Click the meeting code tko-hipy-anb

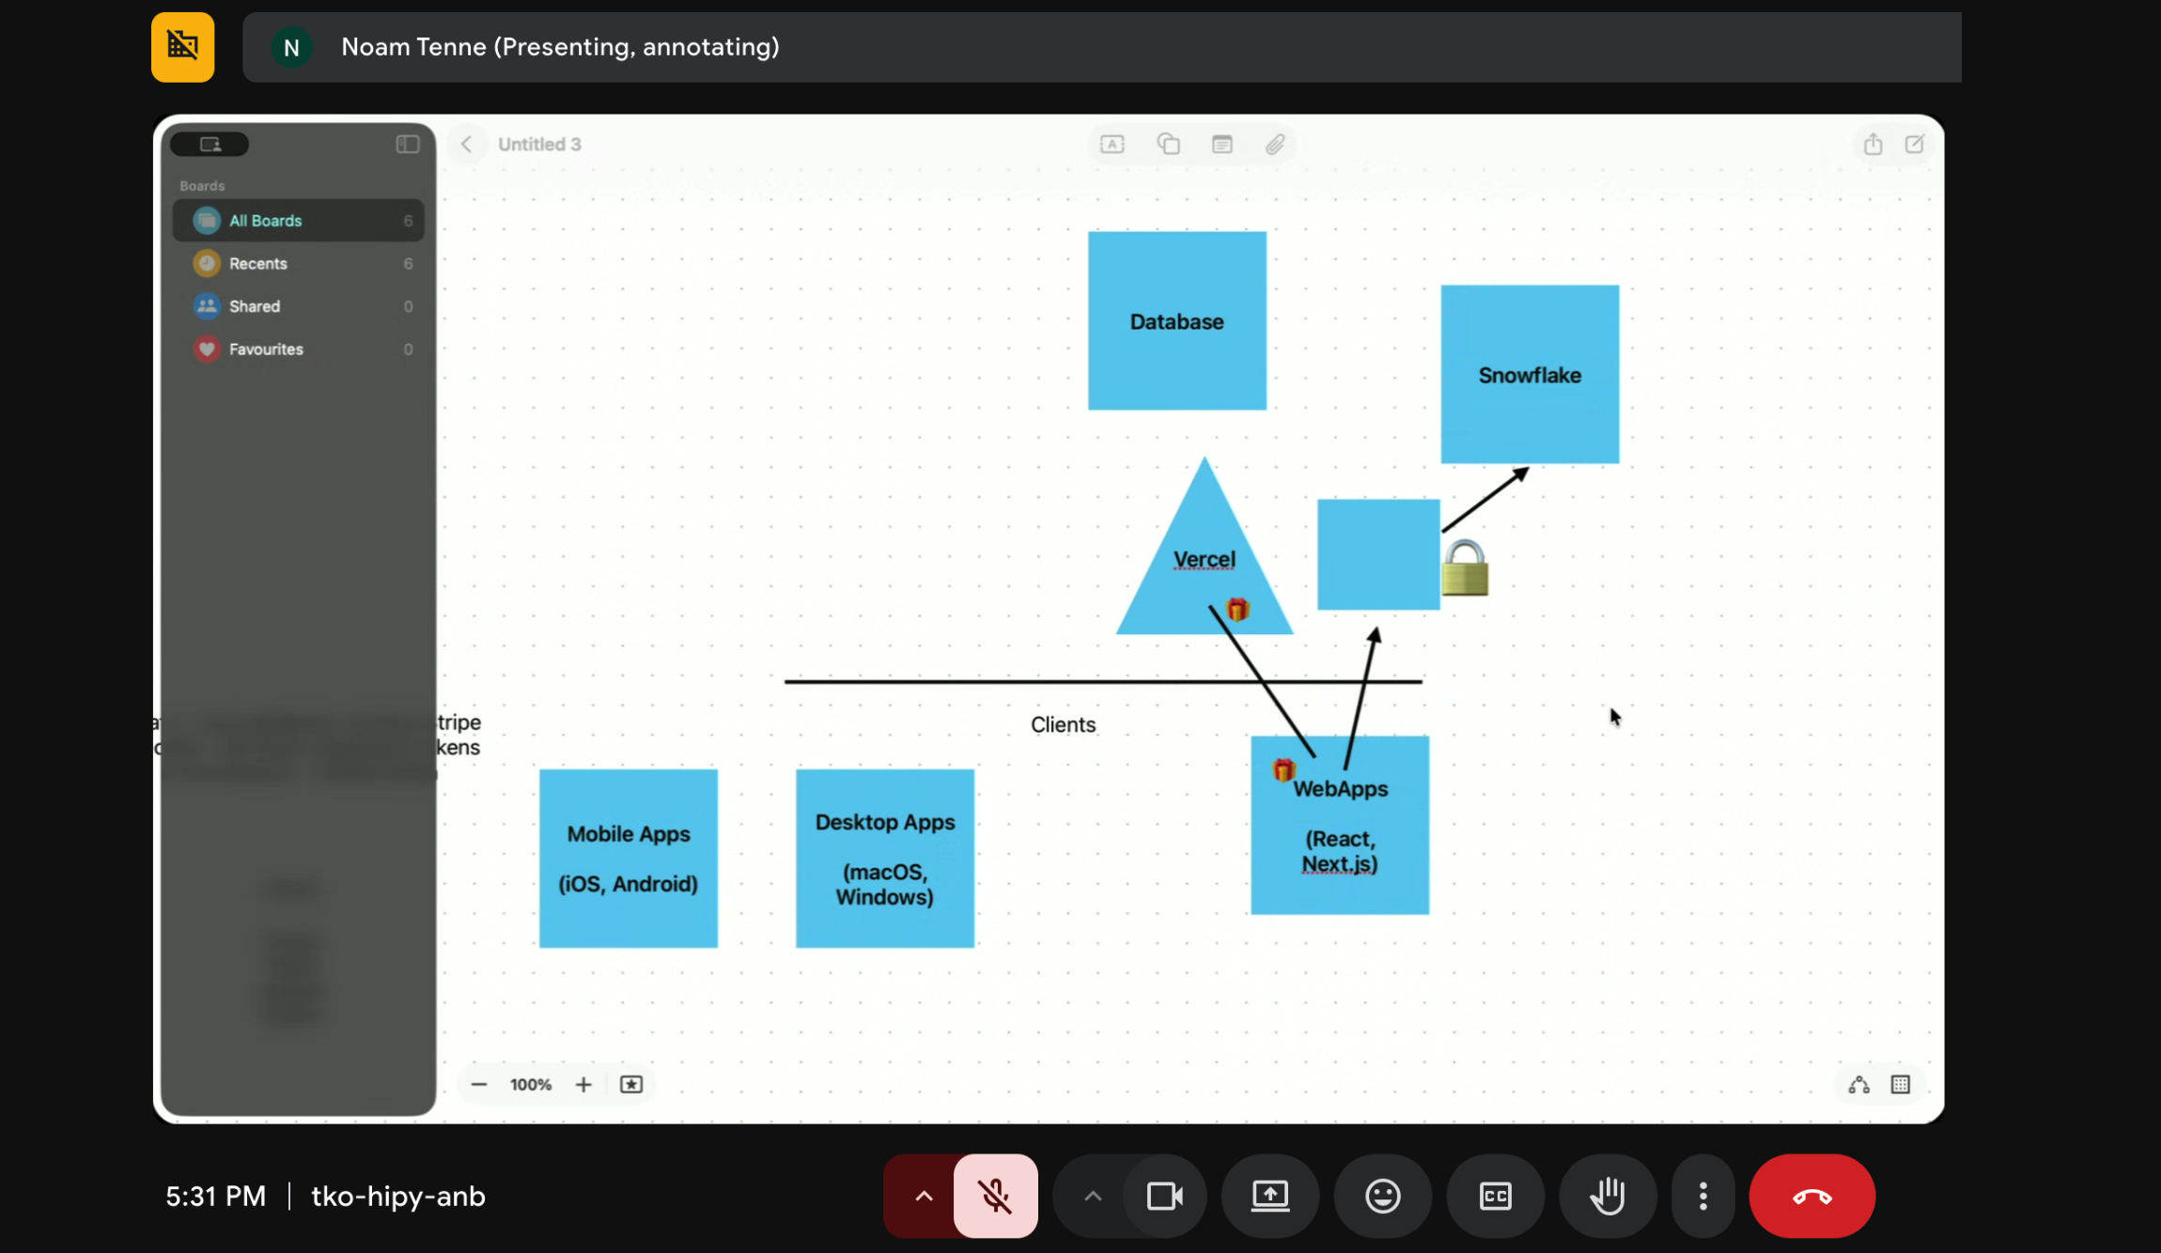coord(398,1197)
